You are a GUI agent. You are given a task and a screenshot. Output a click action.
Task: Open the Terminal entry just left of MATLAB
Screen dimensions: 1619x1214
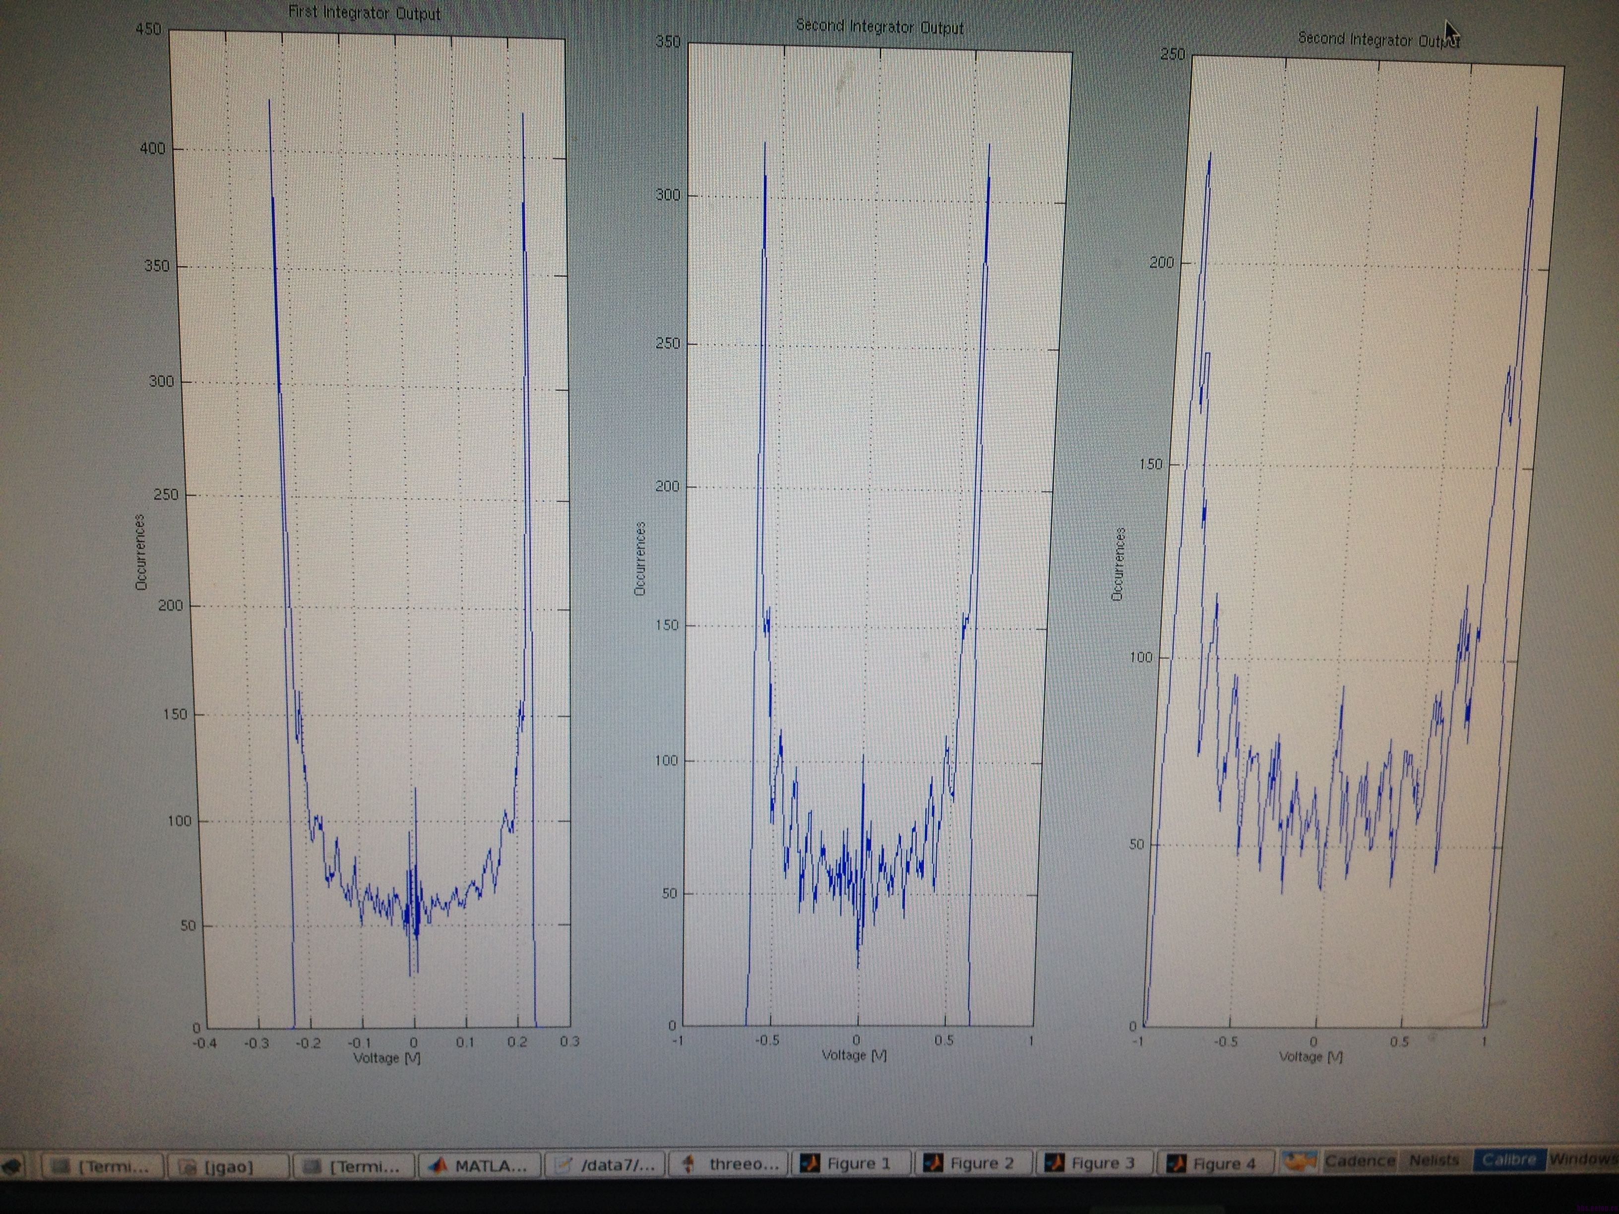pyautogui.click(x=354, y=1166)
